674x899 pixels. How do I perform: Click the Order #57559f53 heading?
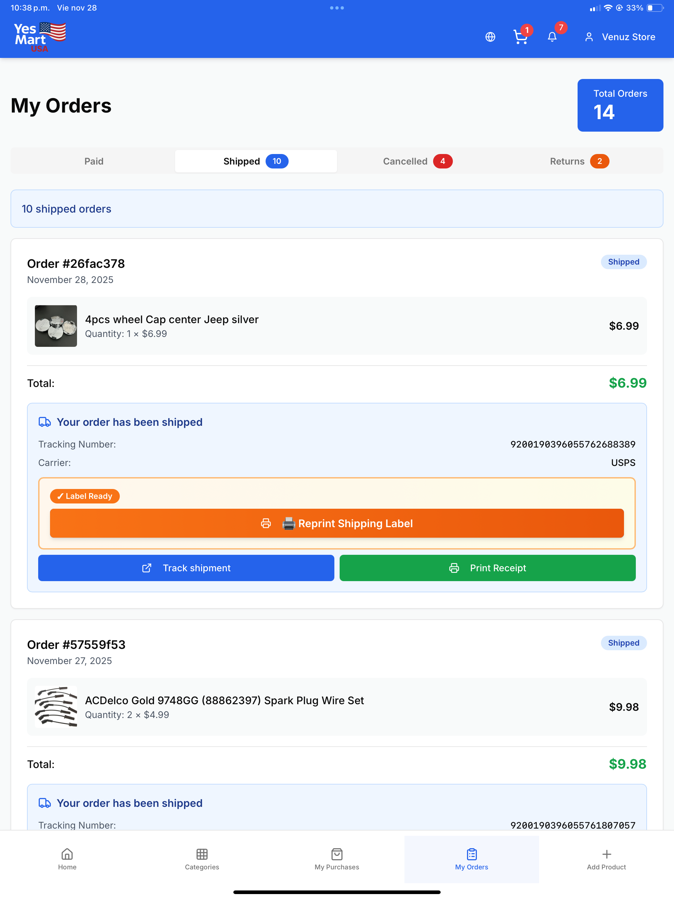[76, 645]
